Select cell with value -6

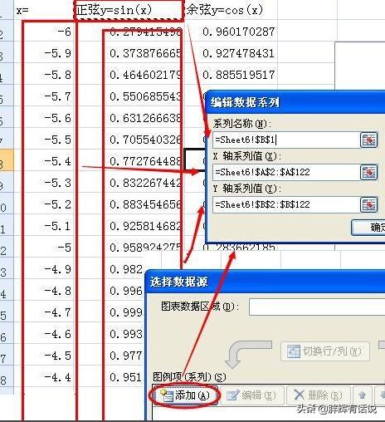point(44,32)
